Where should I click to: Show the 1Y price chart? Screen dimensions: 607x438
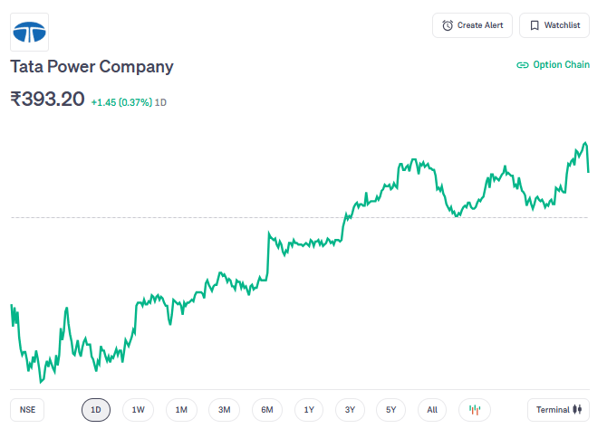[x=309, y=410]
